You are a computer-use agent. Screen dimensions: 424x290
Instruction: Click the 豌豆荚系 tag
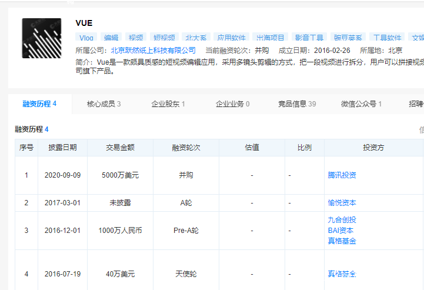pyautogui.click(x=348, y=37)
